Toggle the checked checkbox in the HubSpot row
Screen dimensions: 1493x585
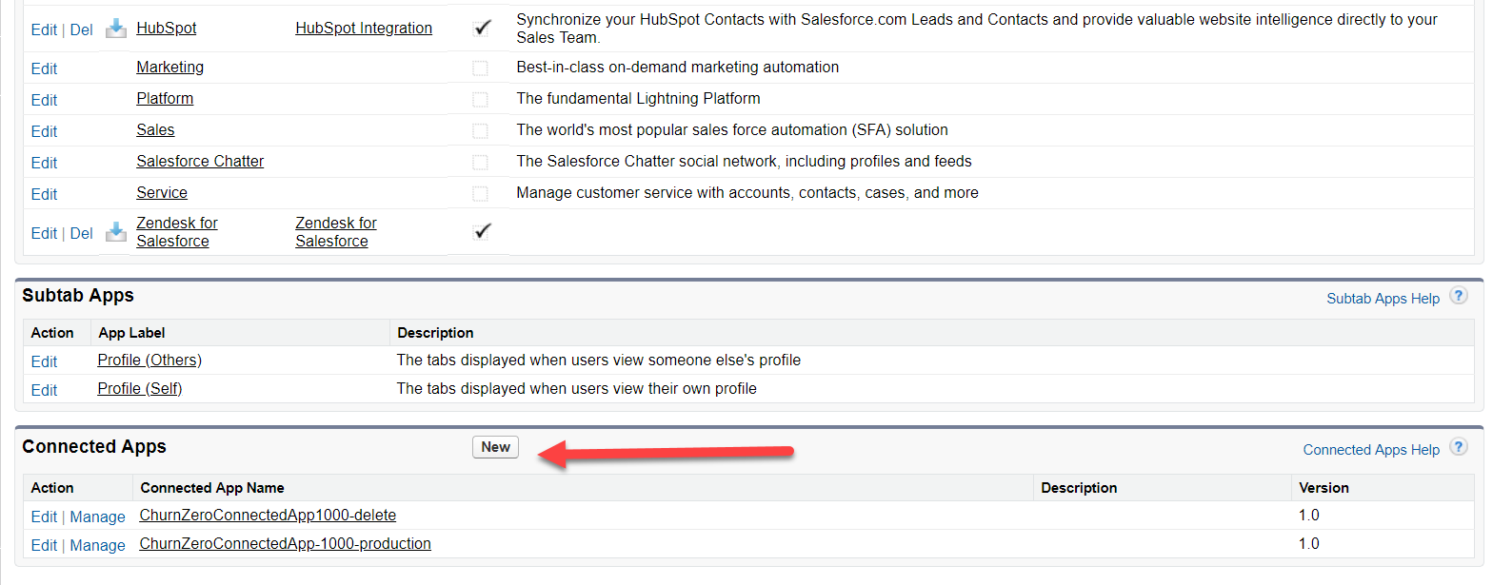tap(482, 29)
